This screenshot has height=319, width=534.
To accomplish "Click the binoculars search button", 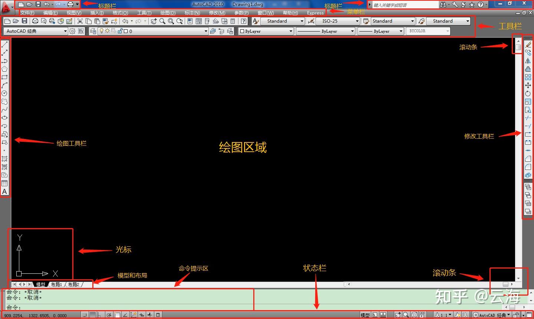I will pos(443,5).
